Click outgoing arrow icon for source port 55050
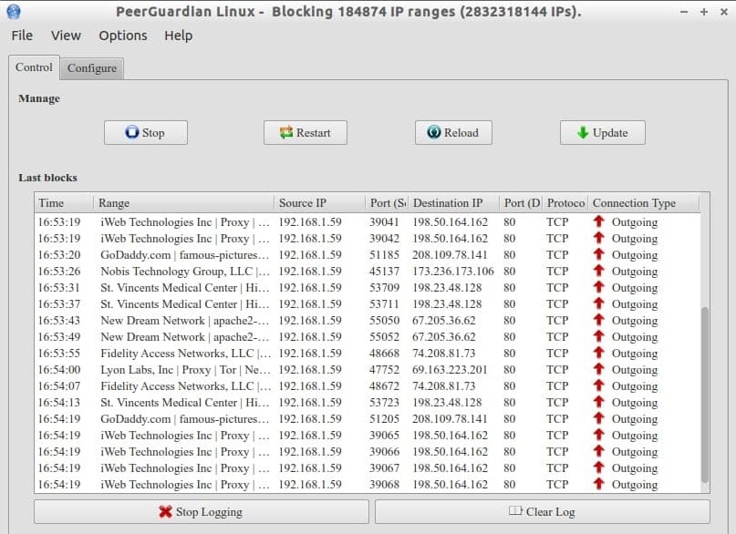 tap(598, 320)
